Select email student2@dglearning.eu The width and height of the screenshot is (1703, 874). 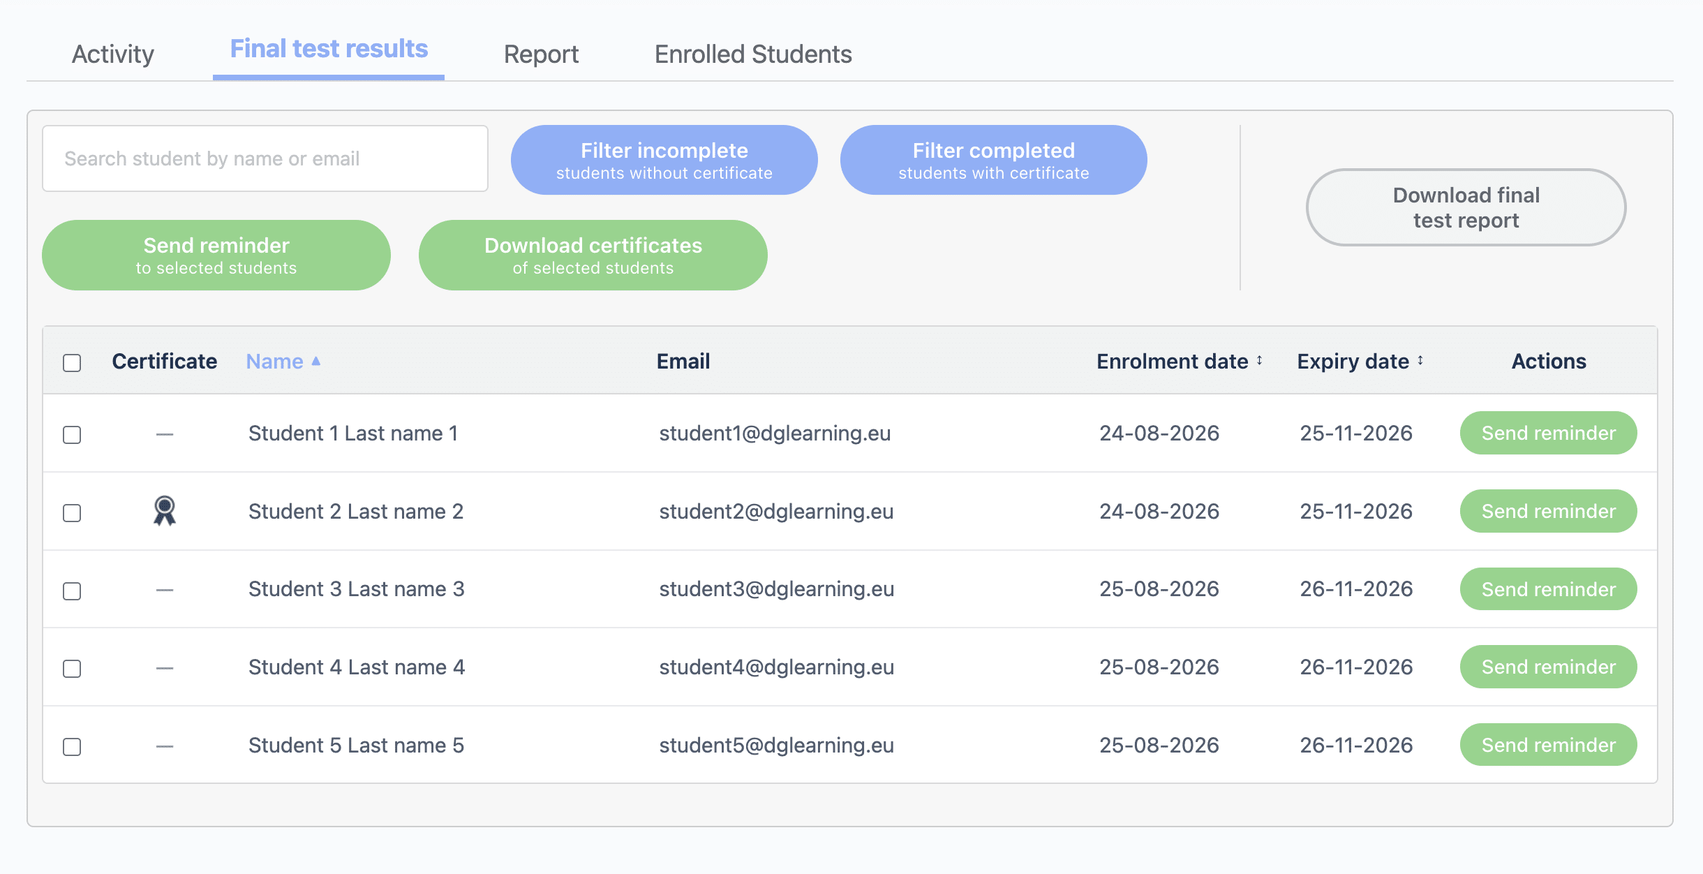776,512
